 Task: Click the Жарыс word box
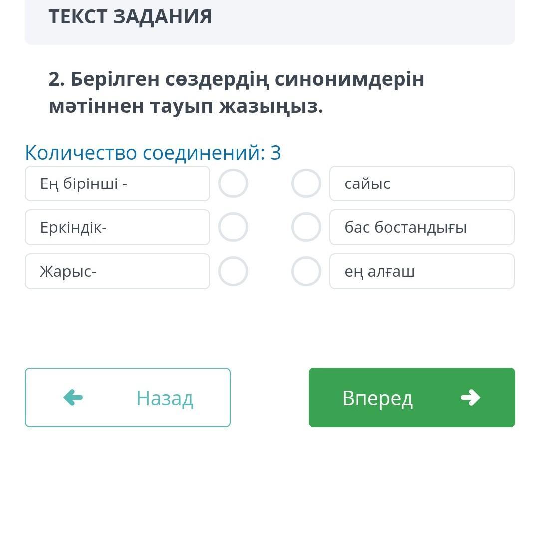(117, 271)
